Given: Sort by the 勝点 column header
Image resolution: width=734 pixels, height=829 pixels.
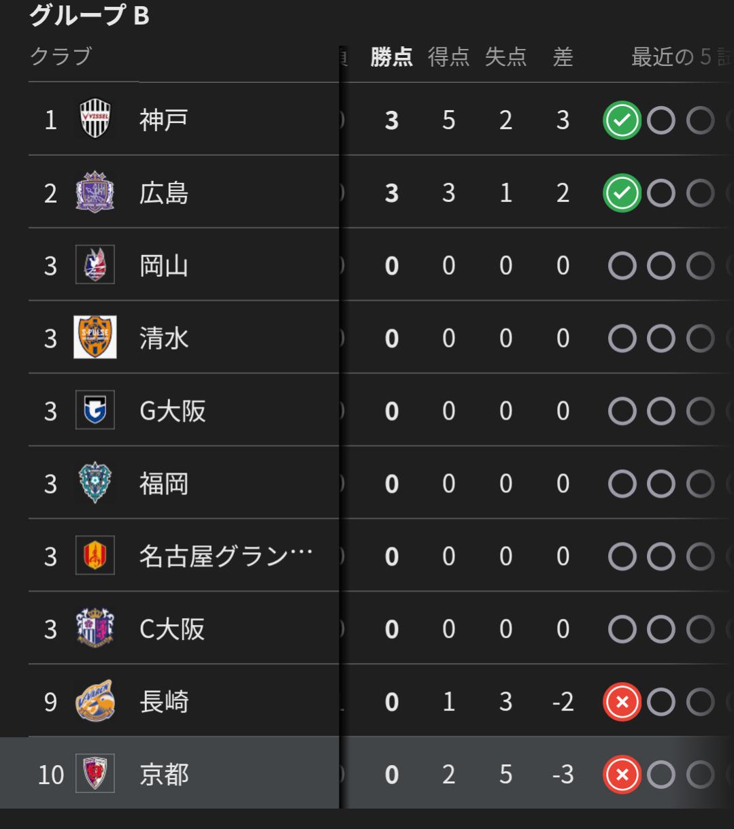Looking at the screenshot, I should pos(391,58).
